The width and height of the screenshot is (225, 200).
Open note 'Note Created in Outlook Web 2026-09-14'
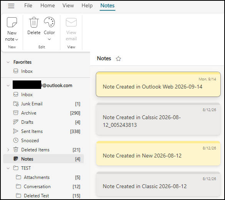tap(158, 84)
